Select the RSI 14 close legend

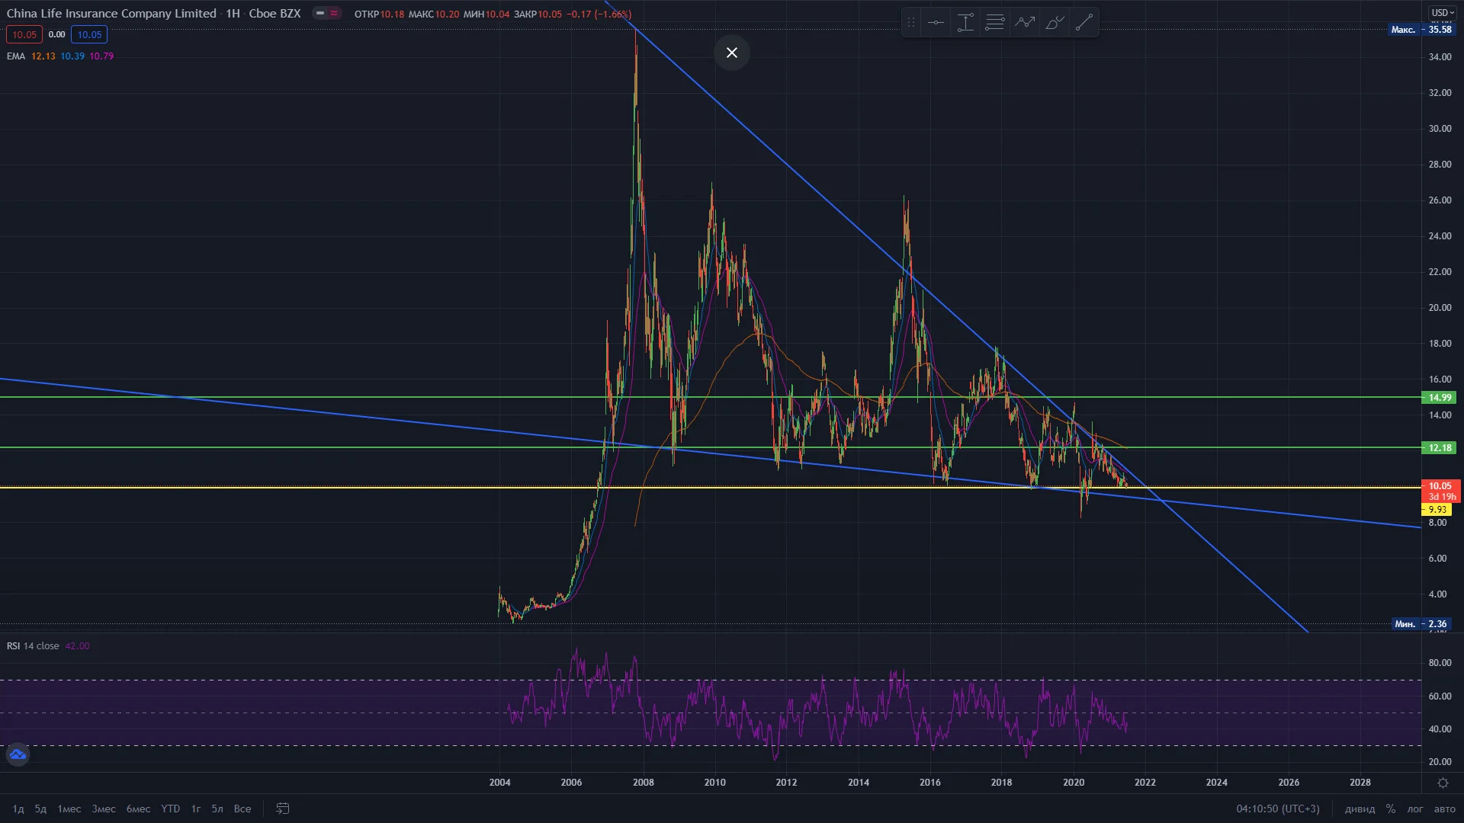click(33, 645)
